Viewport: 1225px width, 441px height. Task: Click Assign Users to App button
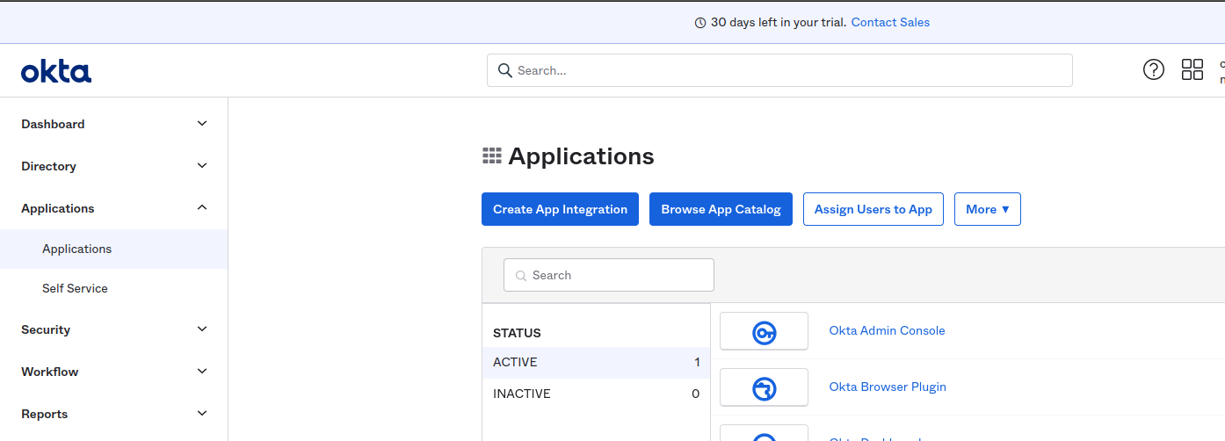click(x=873, y=209)
